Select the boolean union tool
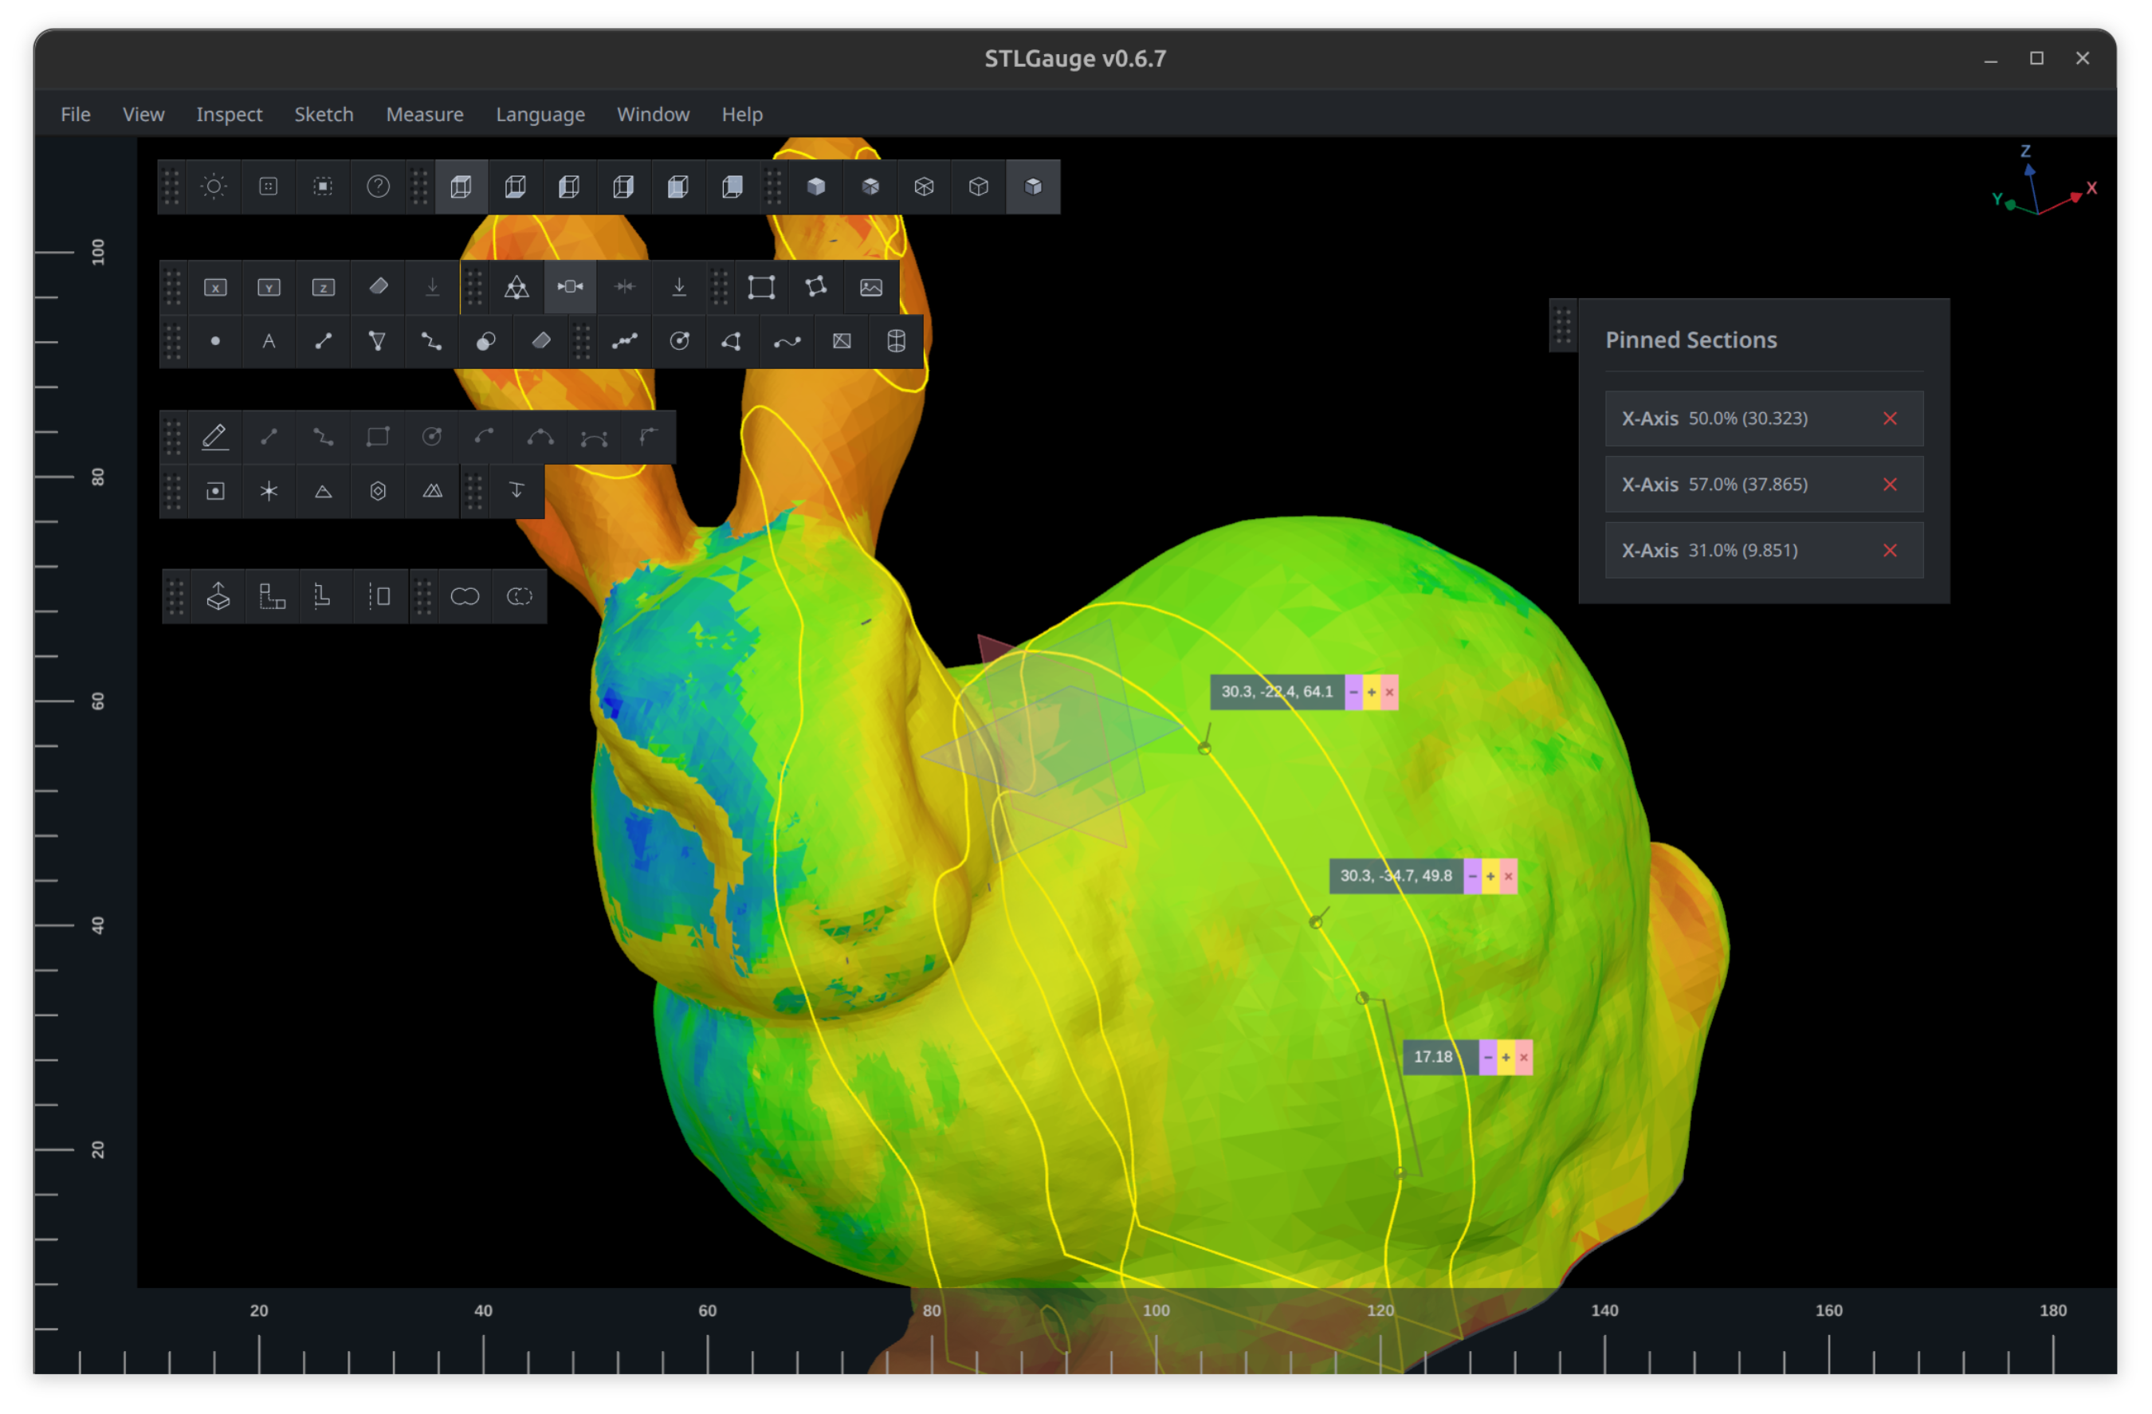2152x1414 pixels. [465, 595]
